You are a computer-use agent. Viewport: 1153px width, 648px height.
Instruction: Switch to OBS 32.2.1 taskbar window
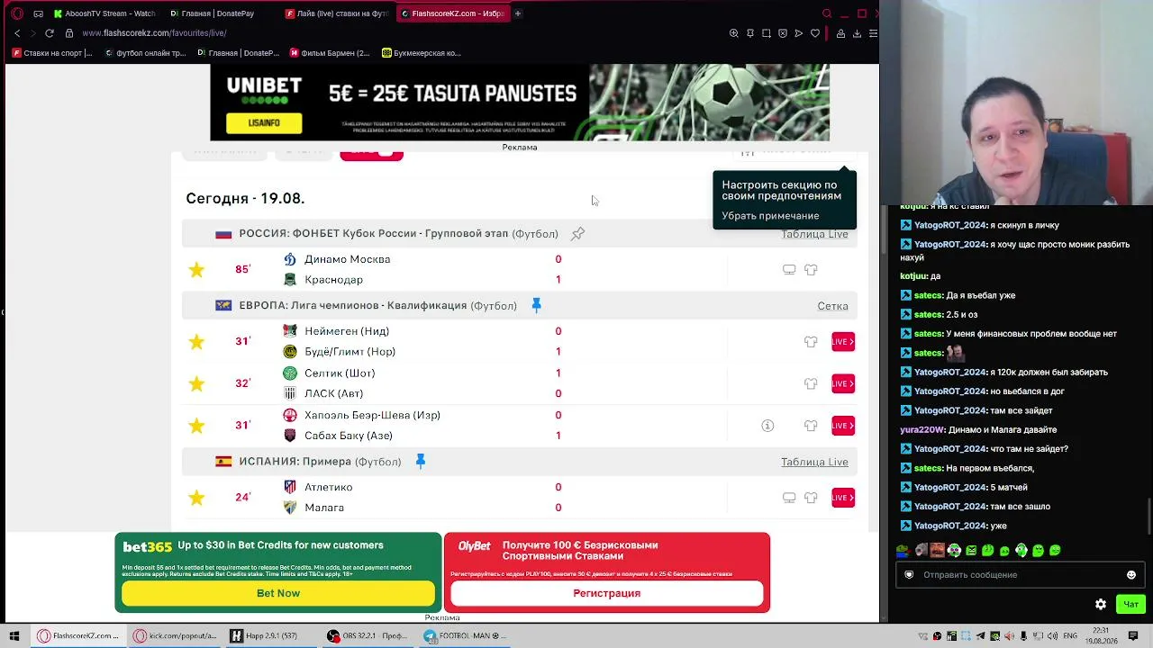coord(368,635)
